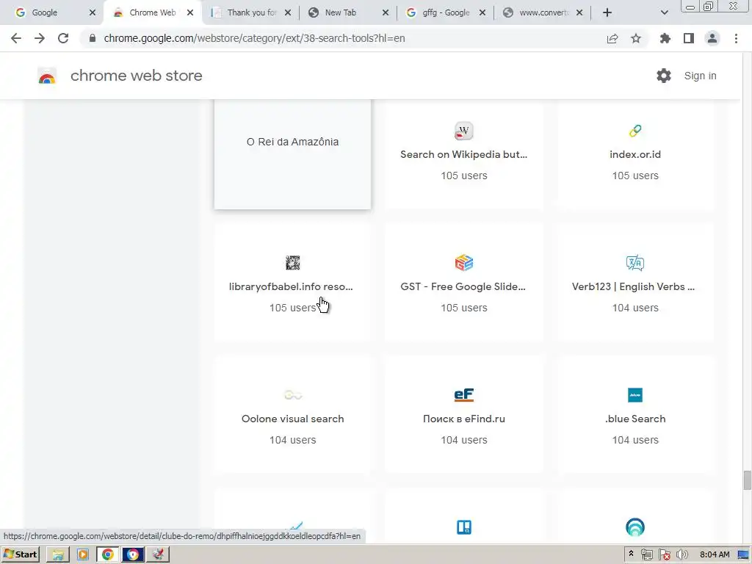Open the Oolone visual search title
This screenshot has width=752, height=564.
coord(292,419)
